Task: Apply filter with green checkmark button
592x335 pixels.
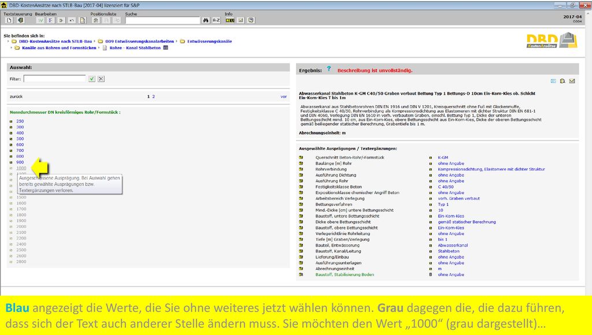Action: (92, 79)
